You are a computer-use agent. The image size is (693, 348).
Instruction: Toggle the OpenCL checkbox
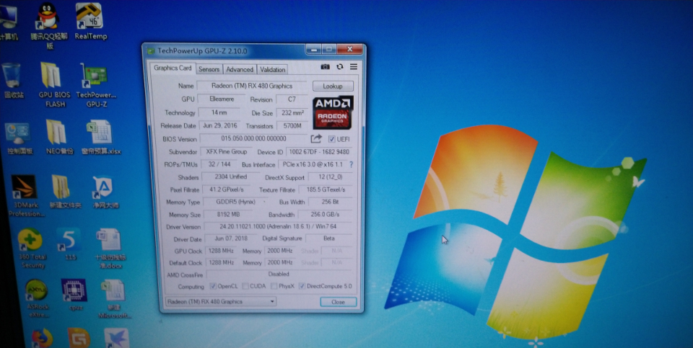(213, 286)
